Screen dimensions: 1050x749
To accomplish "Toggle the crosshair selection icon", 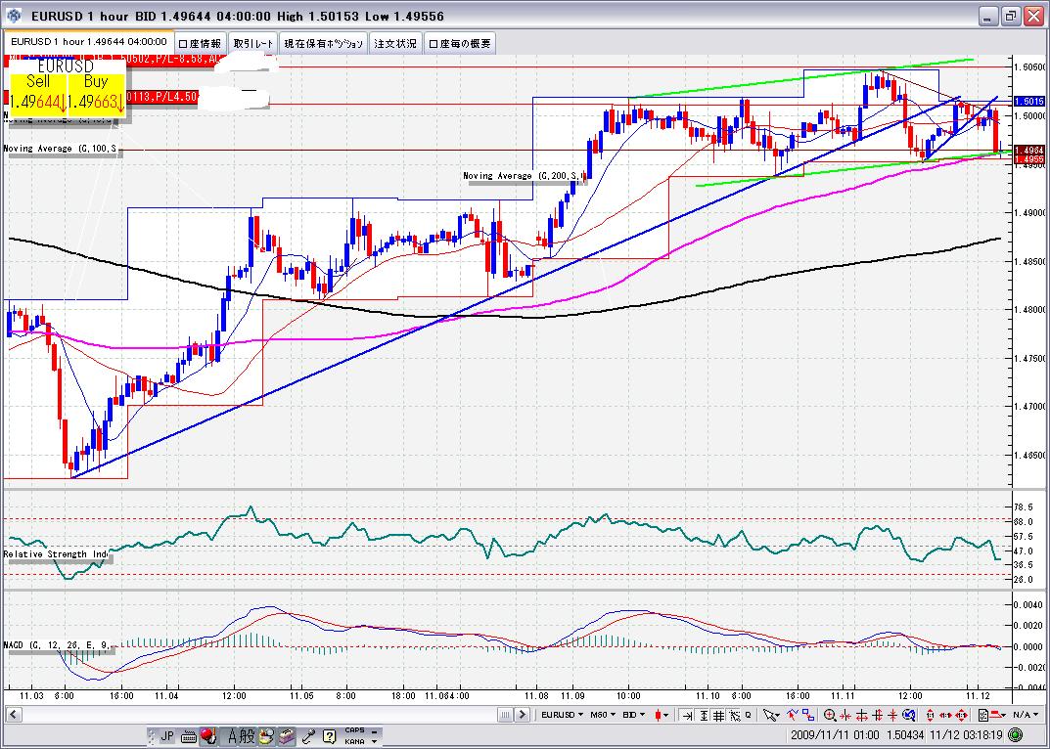I will tap(735, 715).
